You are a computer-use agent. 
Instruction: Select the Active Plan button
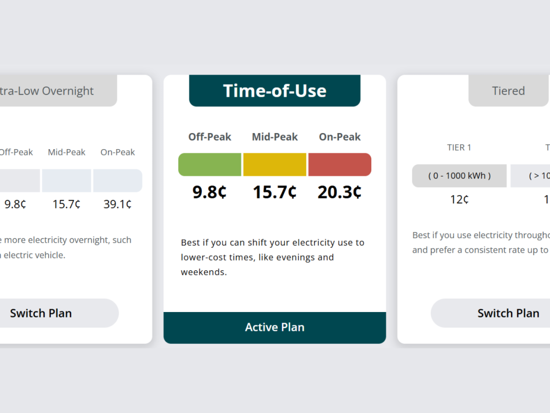coord(275,327)
